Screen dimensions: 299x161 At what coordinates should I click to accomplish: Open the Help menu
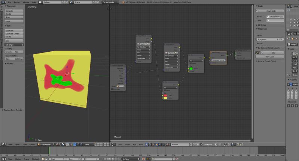point(34,2)
